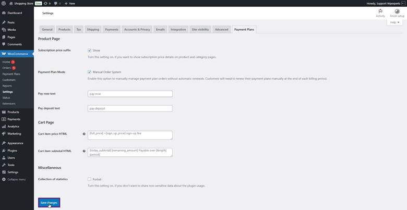Open Comments icon in sidebar
The height and width of the screenshot is (210, 407).
tap(4, 44)
